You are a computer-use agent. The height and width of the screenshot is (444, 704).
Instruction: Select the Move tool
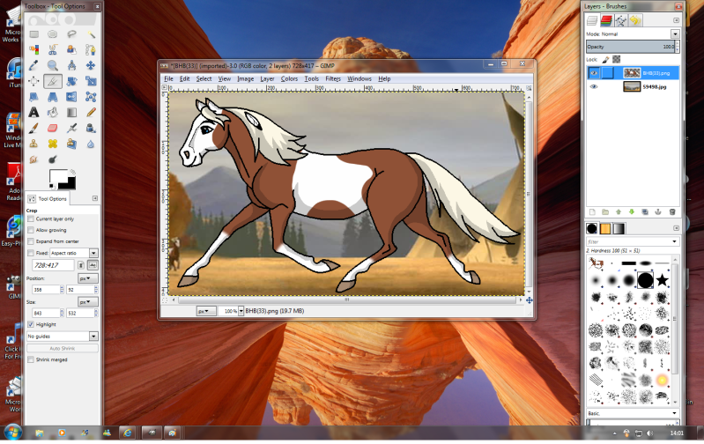tap(91, 65)
